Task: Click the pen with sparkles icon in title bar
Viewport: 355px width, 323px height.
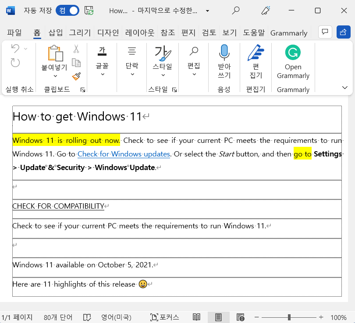Action: tap(265, 11)
